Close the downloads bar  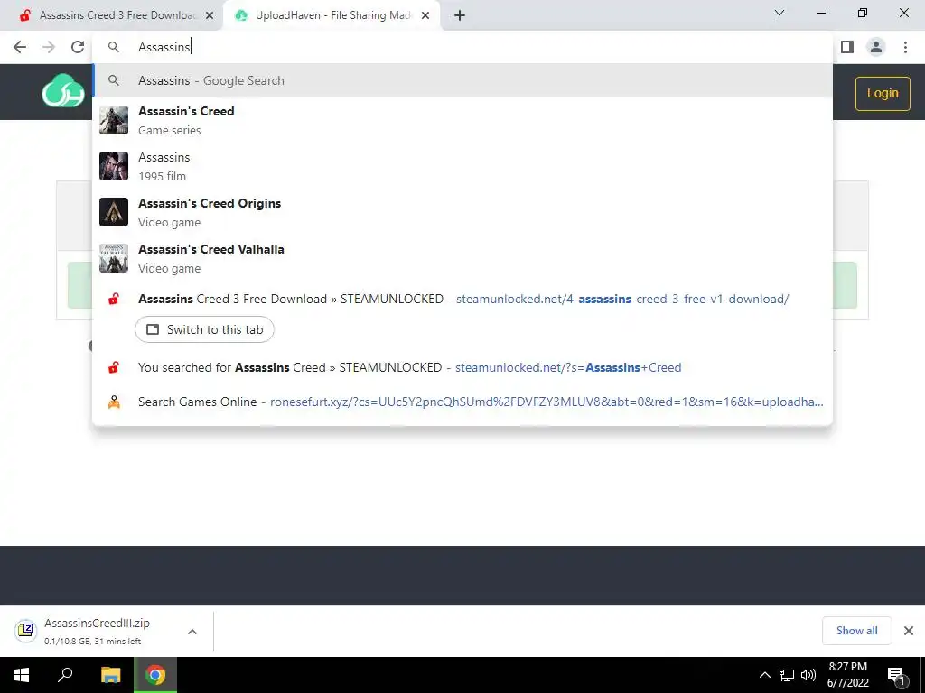909,631
